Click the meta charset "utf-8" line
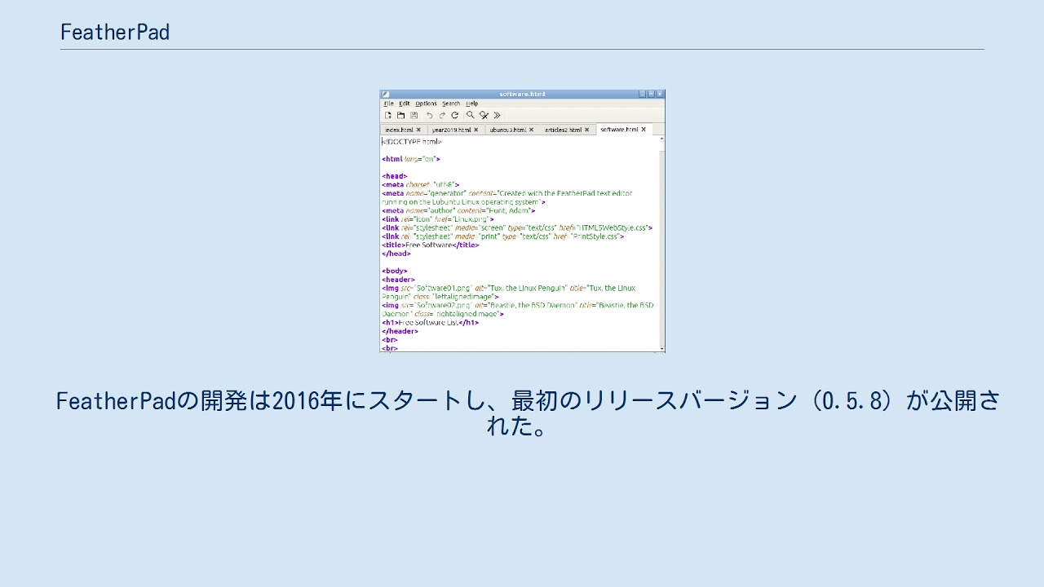 click(x=420, y=185)
